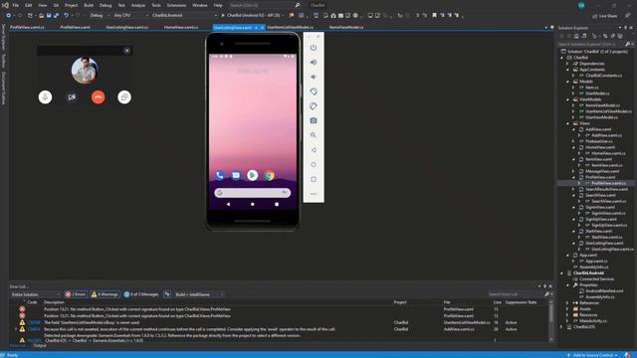Click emulator toolbar home circle

coord(314,164)
